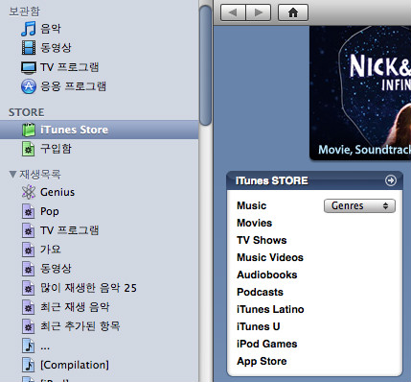The image size is (411, 382).
Task: Open the Genres dropdown menu
Action: 359,205
